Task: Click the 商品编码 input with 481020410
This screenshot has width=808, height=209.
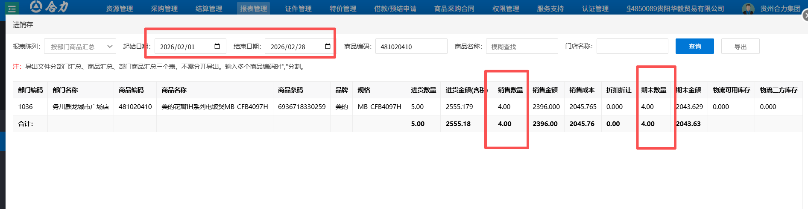Action: point(411,47)
